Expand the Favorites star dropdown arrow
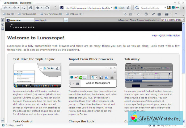This screenshot has height=128, width=186. [42, 8]
